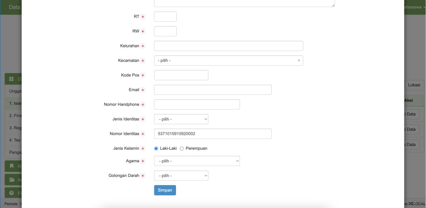The height and width of the screenshot is (208, 426).
Task: Click the shuffle icon next to LOCAL
Action: point(411,203)
